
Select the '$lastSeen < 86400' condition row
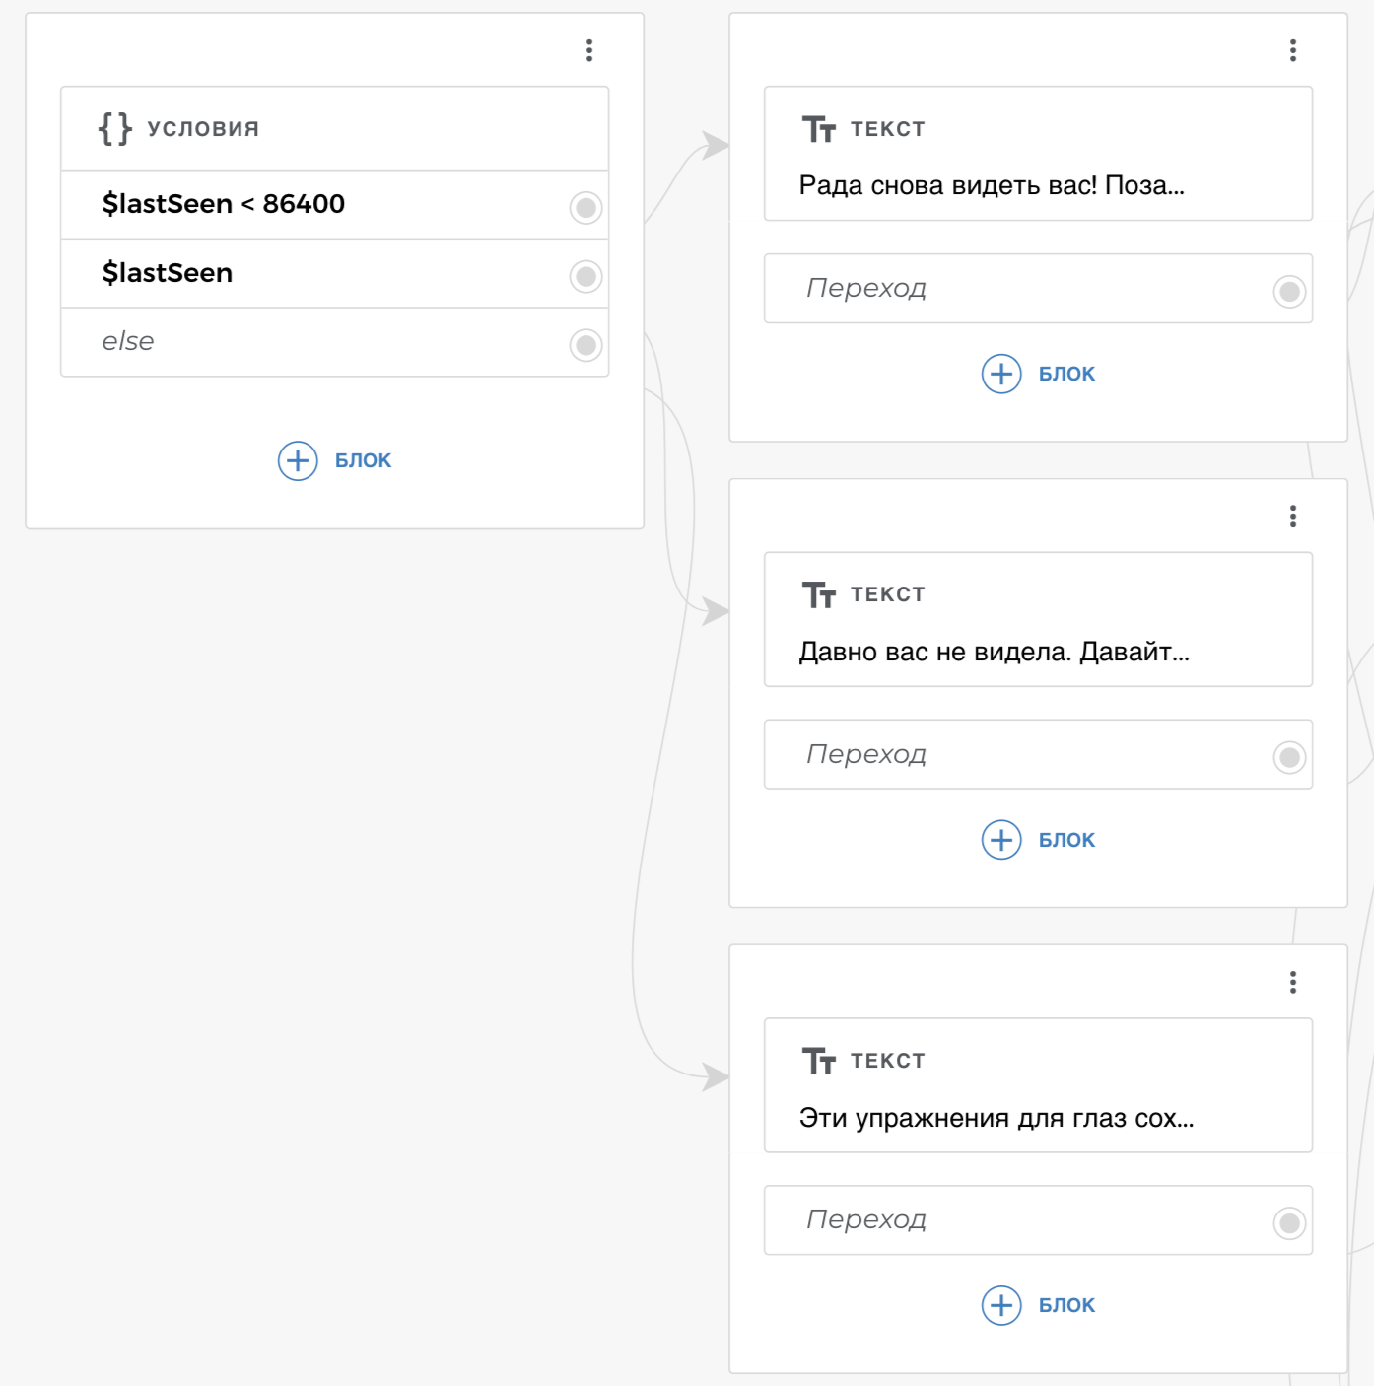296,204
